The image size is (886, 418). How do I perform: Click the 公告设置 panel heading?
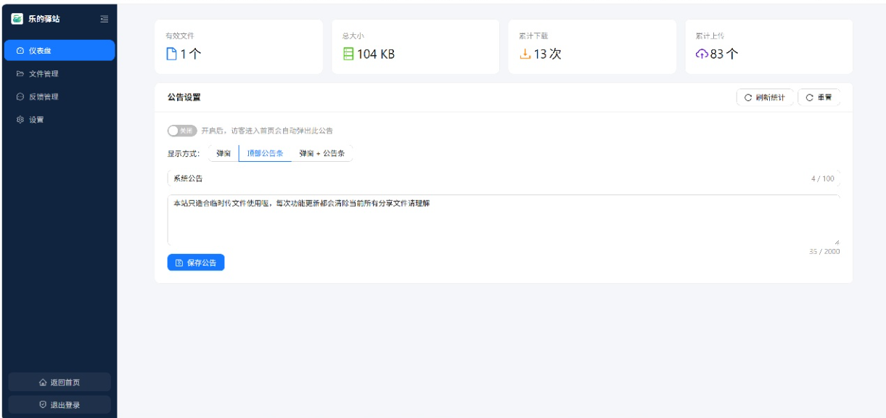184,97
